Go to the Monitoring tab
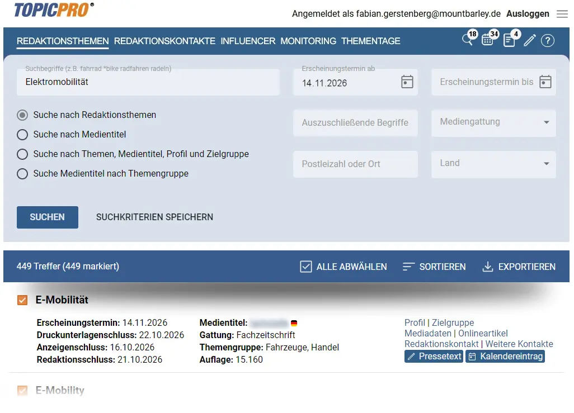 308,41
